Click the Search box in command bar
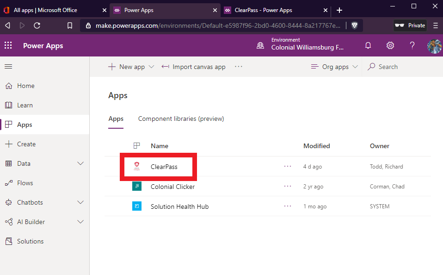The image size is (443, 275). pos(402,67)
